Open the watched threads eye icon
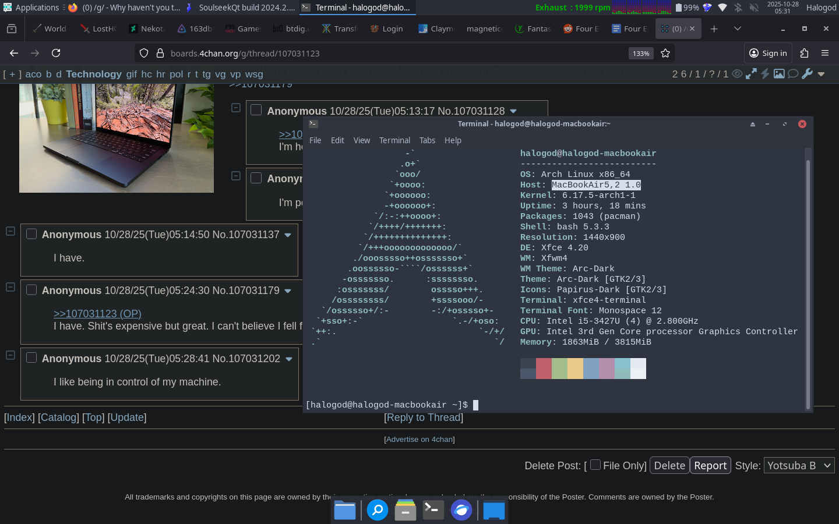 click(737, 74)
